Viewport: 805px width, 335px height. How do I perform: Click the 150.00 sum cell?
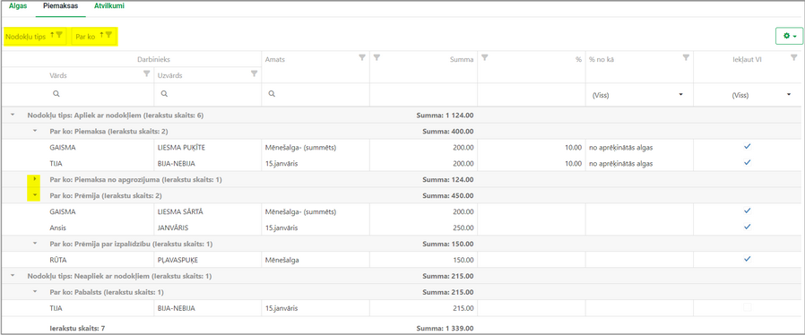click(423, 260)
